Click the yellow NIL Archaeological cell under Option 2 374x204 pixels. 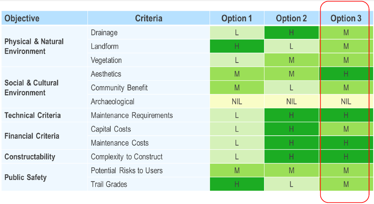click(291, 102)
